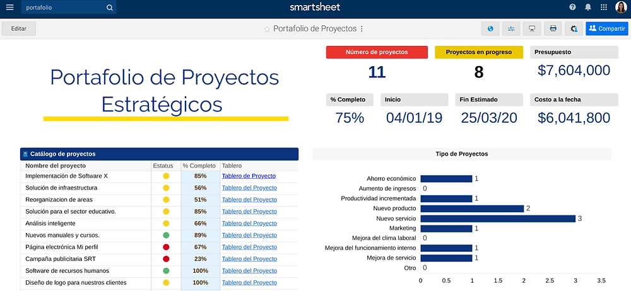Viewport: 631px width, 291px height.
Task: Click the Compartir share button
Action: tap(607, 28)
